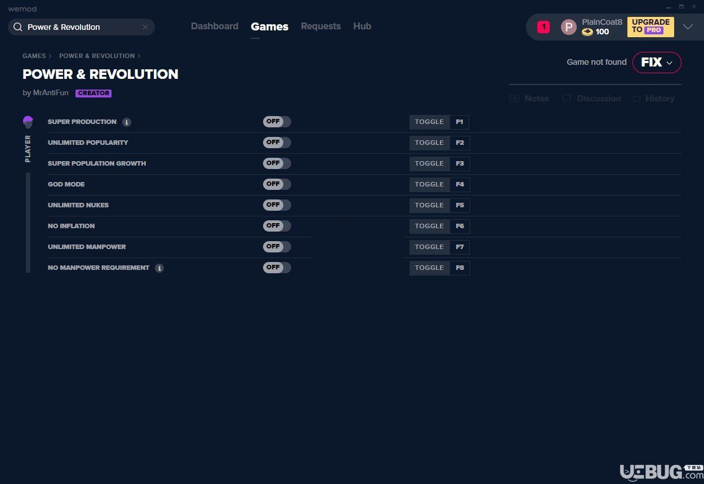Click the "Game not found" status text
Image resolution: width=704 pixels, height=484 pixels.
(x=596, y=63)
